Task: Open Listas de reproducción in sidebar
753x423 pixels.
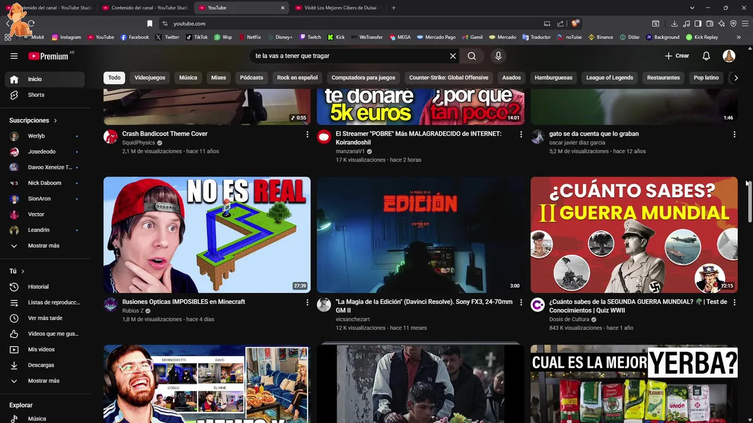Action: coord(45,303)
